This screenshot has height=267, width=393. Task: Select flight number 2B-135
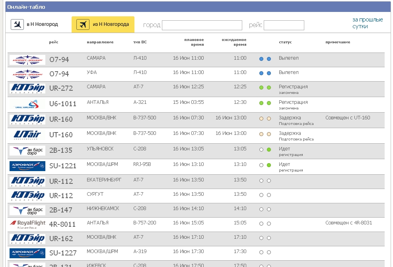(x=60, y=150)
